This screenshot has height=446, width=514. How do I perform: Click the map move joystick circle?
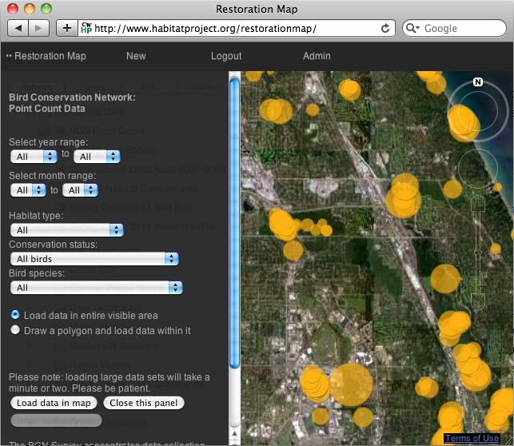(x=477, y=169)
